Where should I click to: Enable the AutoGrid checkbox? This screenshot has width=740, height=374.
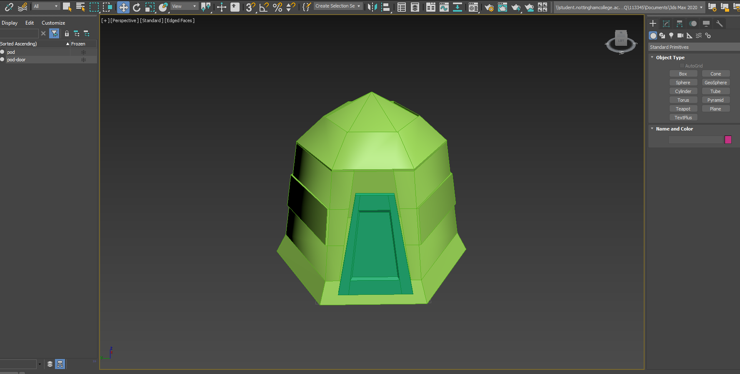point(682,66)
